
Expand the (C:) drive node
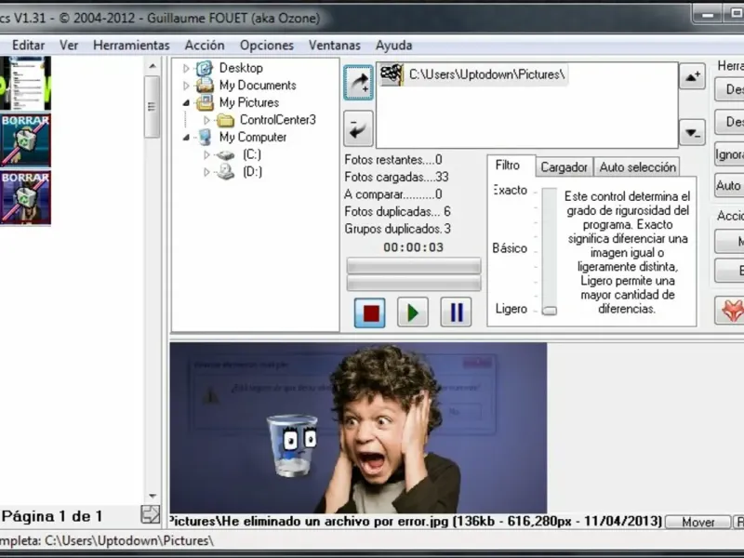click(x=206, y=154)
